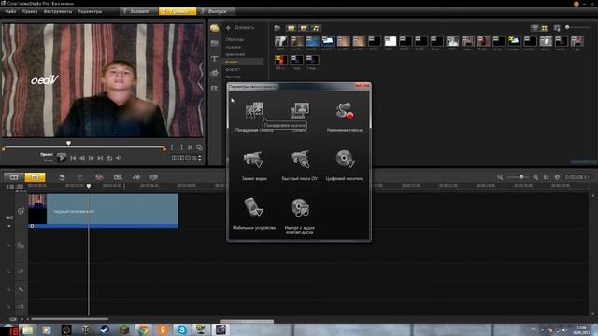Toggle show audio files filter in library

click(x=316, y=28)
